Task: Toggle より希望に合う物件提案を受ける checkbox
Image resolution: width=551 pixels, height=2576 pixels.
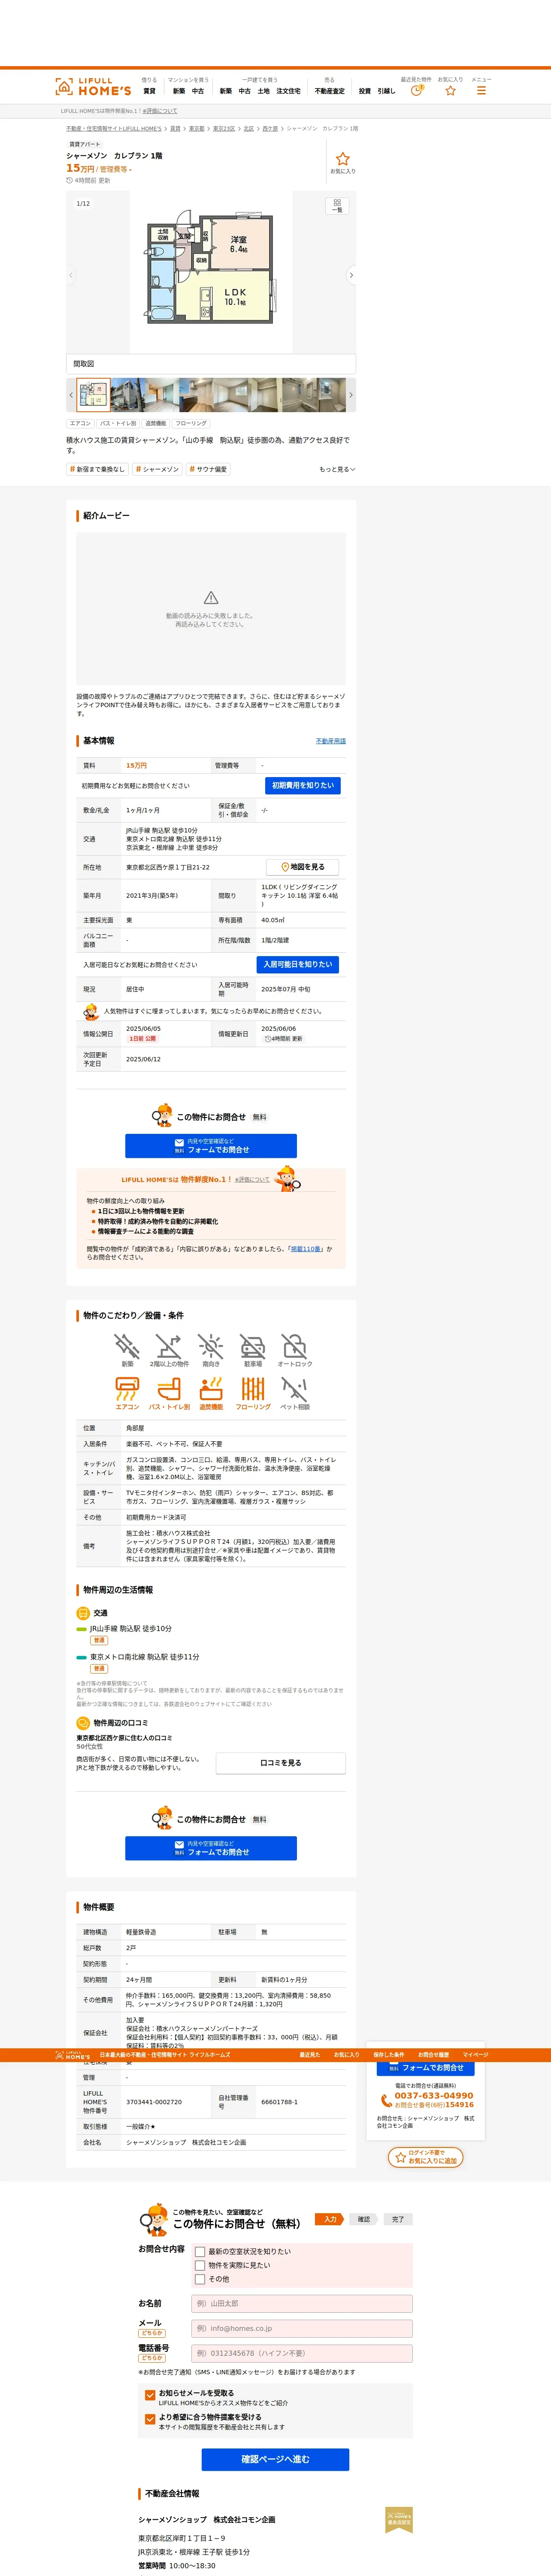Action: coord(150,2419)
